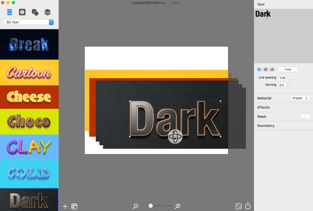
Task: Select the Cheese text style thumbnail
Action: [30, 97]
